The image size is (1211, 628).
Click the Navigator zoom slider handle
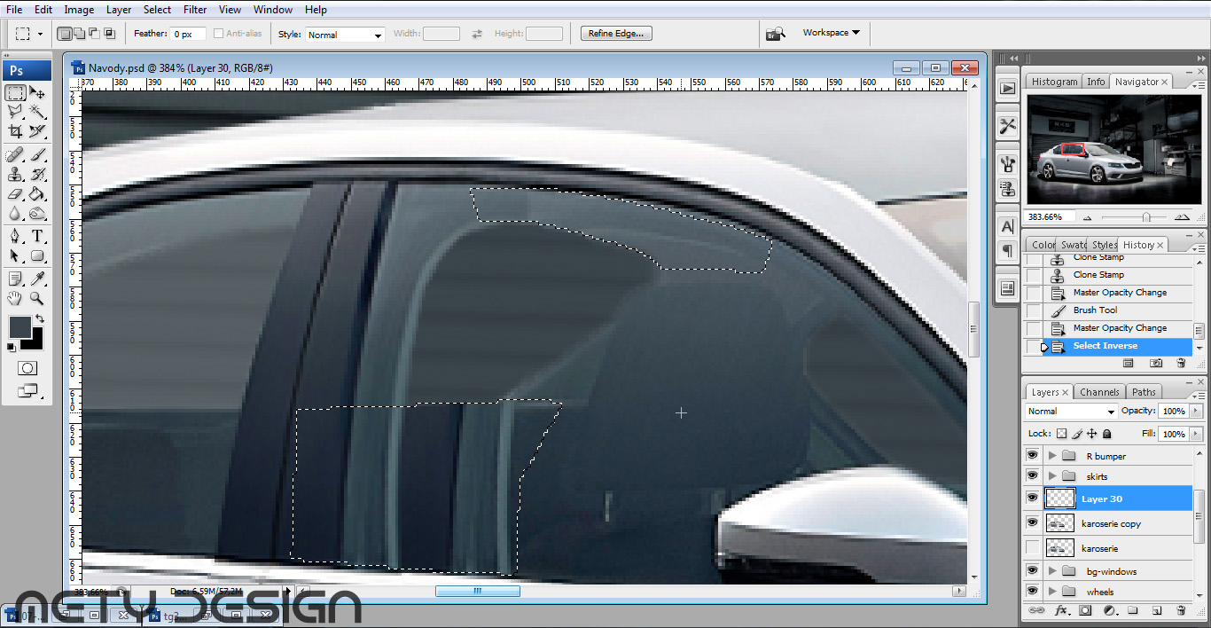pos(1146,216)
